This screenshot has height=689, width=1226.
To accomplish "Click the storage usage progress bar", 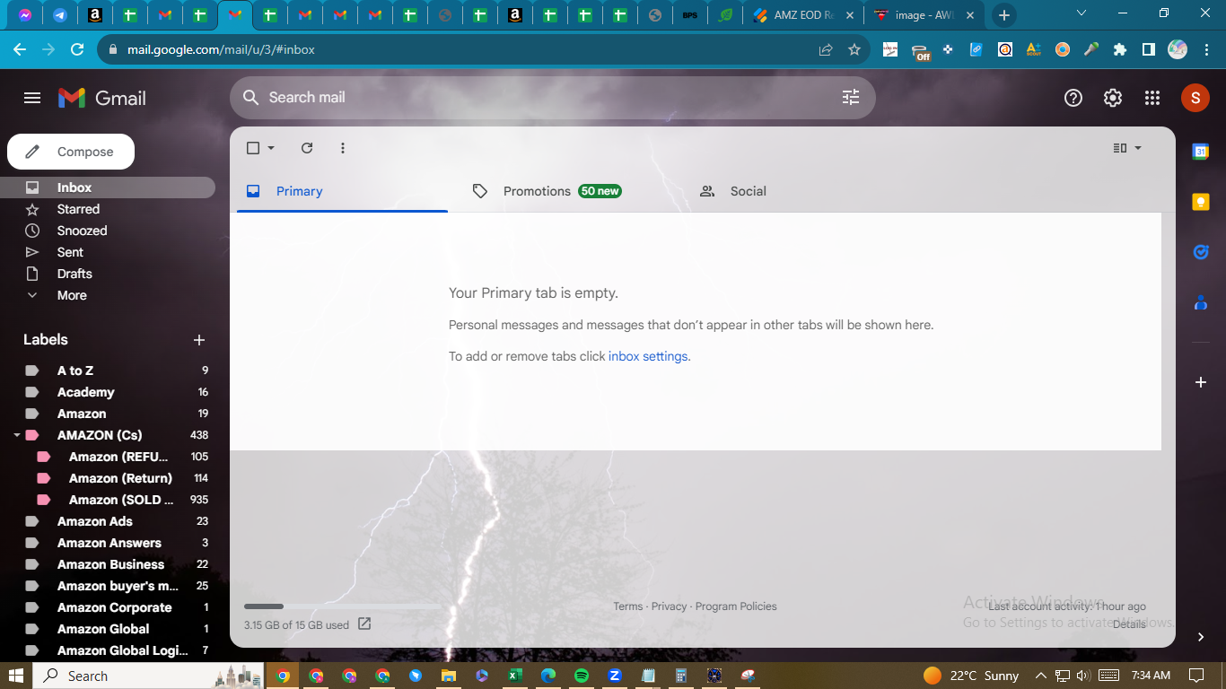I will tap(342, 606).
